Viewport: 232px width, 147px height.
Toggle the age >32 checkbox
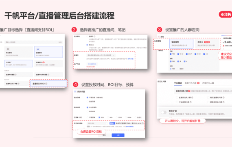click(204, 54)
